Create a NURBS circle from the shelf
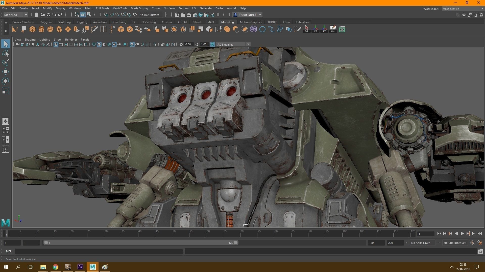Viewport: 485px width, 272px height. click(262, 29)
